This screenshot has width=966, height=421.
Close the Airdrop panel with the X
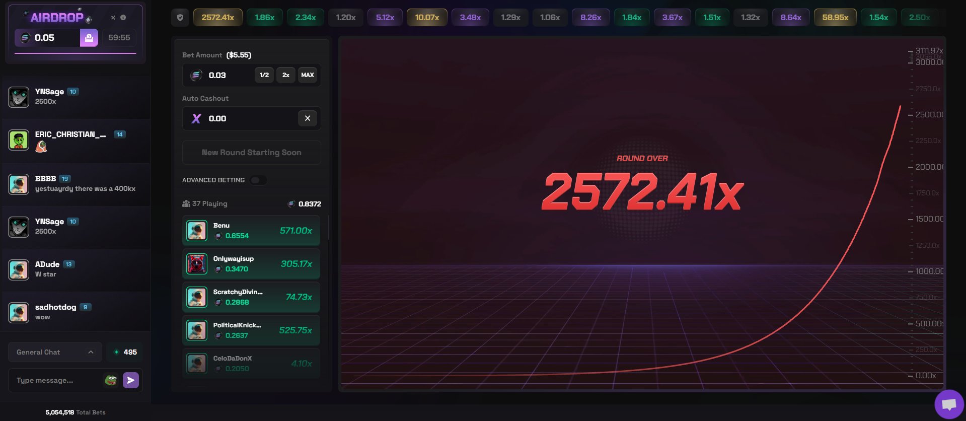click(113, 18)
